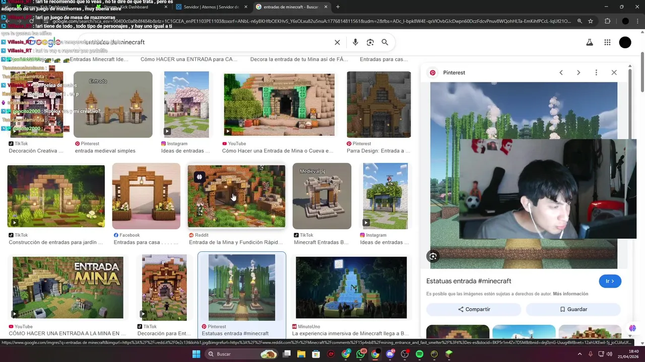The width and height of the screenshot is (645, 362).
Task: Click the Guardar button
Action: click(573, 309)
